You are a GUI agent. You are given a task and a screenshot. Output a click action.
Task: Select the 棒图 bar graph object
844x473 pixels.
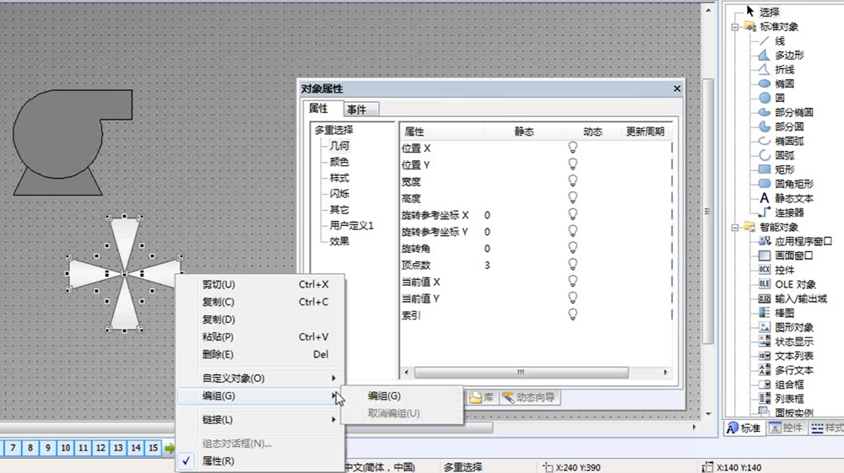pyautogui.click(x=765, y=313)
